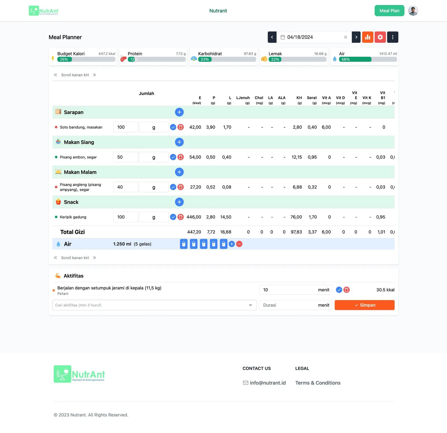The width and height of the screenshot is (447, 433).
Task: Add food to Makan Malam
Action: point(179,172)
